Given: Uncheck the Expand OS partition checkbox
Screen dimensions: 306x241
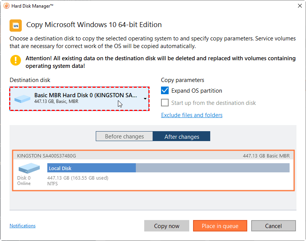Looking at the screenshot, I should [165, 91].
